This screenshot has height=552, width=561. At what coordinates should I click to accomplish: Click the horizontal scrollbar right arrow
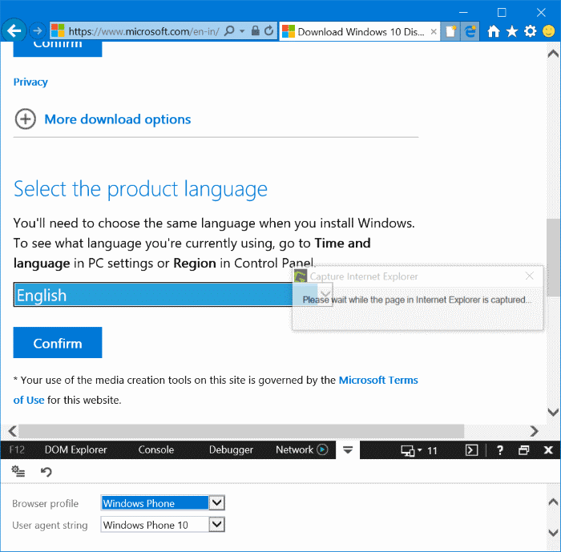(535, 431)
